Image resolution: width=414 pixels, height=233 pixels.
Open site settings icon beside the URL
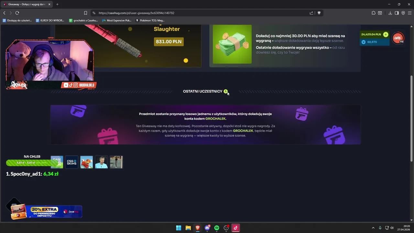click(x=94, y=13)
